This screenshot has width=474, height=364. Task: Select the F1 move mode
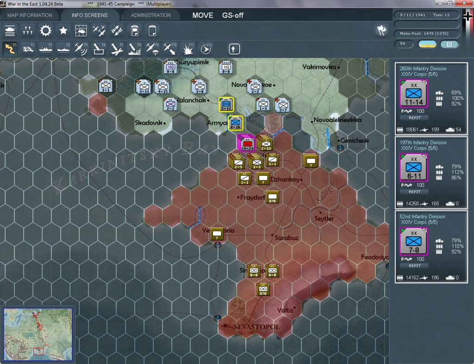[x=10, y=49]
